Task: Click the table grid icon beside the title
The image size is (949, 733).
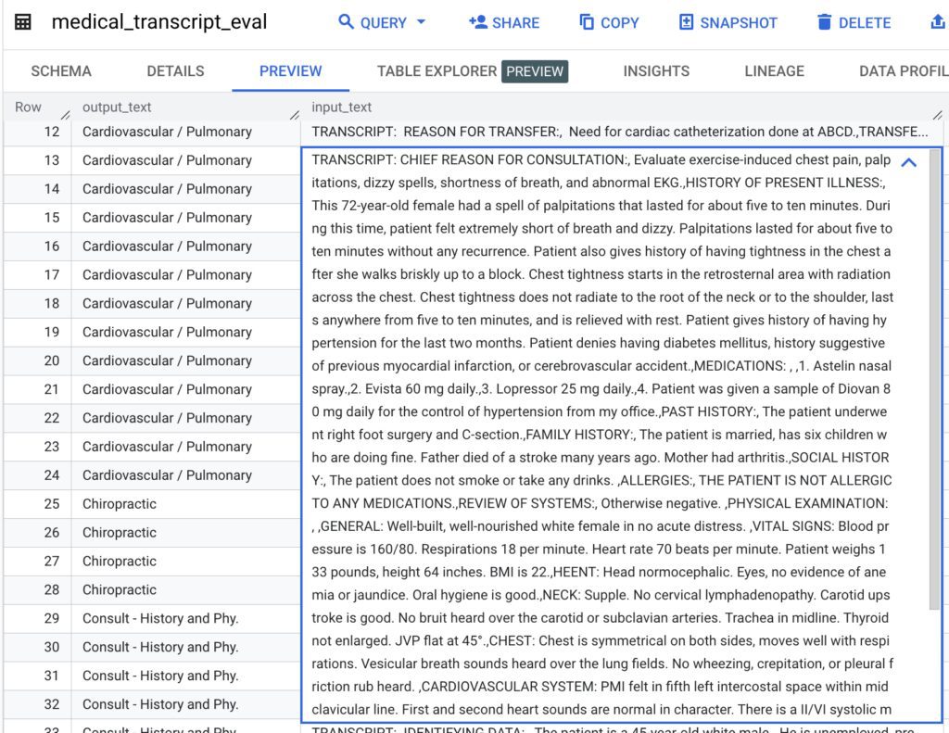Action: pyautogui.click(x=25, y=19)
